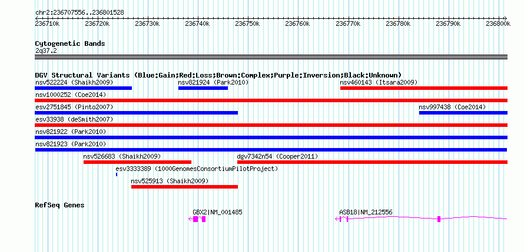Click the Cytogenetic Bands track title

(x=70, y=43)
